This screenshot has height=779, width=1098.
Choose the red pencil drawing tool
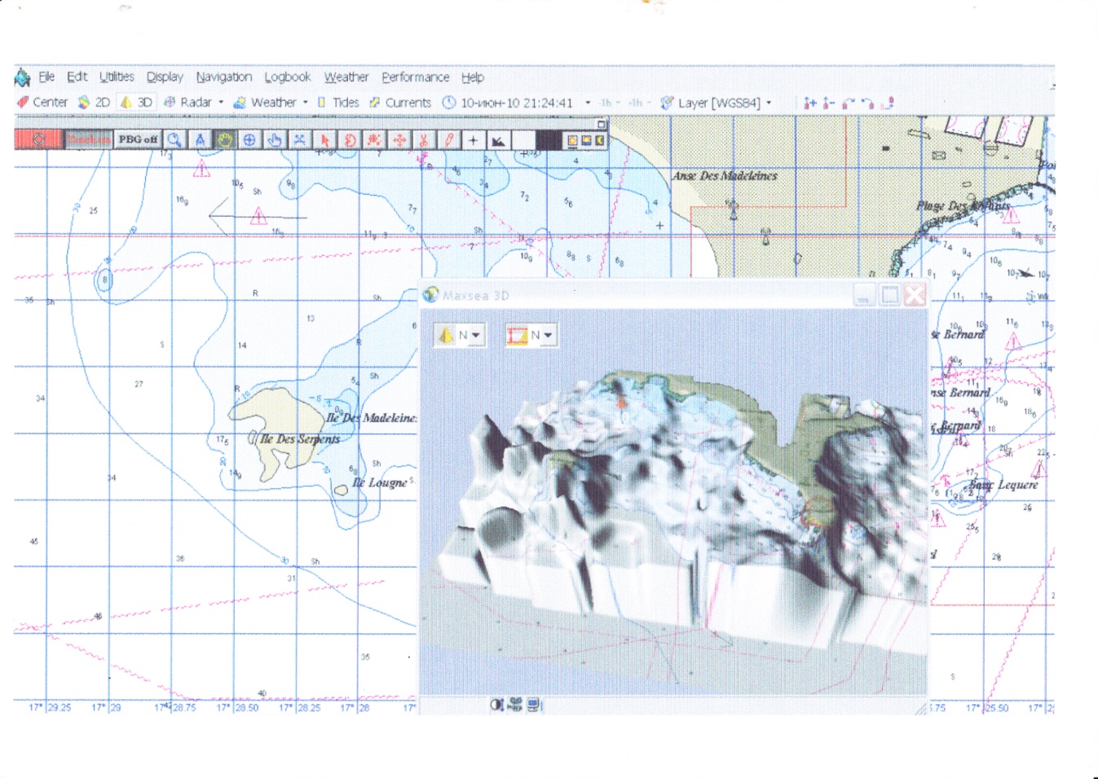pos(449,140)
